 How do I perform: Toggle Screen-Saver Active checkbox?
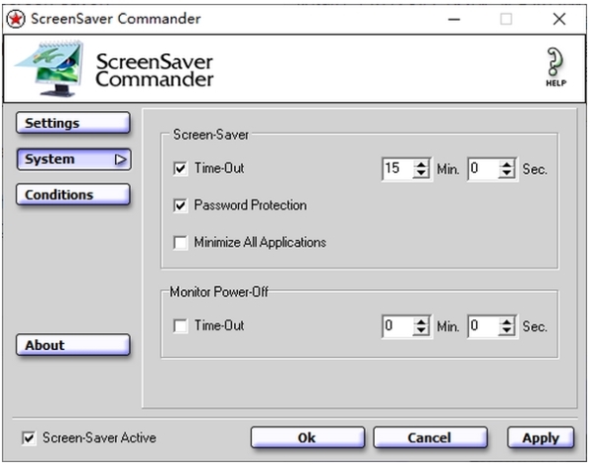pyautogui.click(x=29, y=437)
